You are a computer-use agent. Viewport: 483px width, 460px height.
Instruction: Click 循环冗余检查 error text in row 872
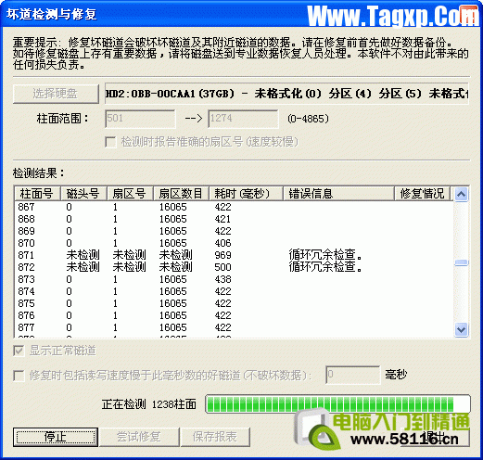tap(325, 267)
